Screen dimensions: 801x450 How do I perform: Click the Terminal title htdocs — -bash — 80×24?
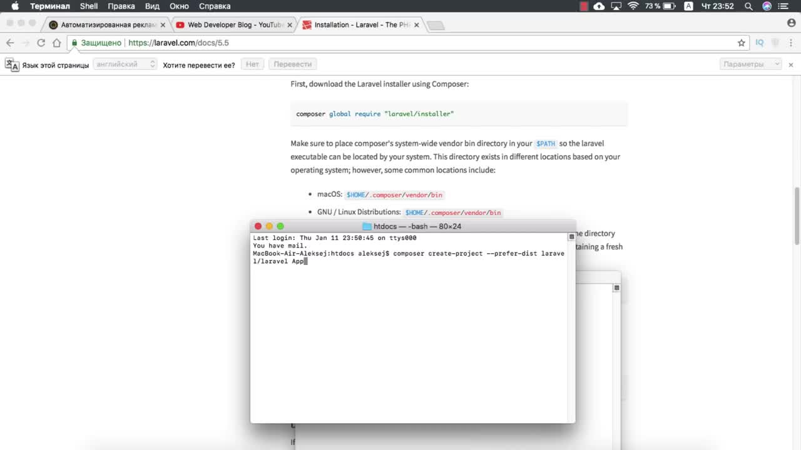click(x=417, y=226)
